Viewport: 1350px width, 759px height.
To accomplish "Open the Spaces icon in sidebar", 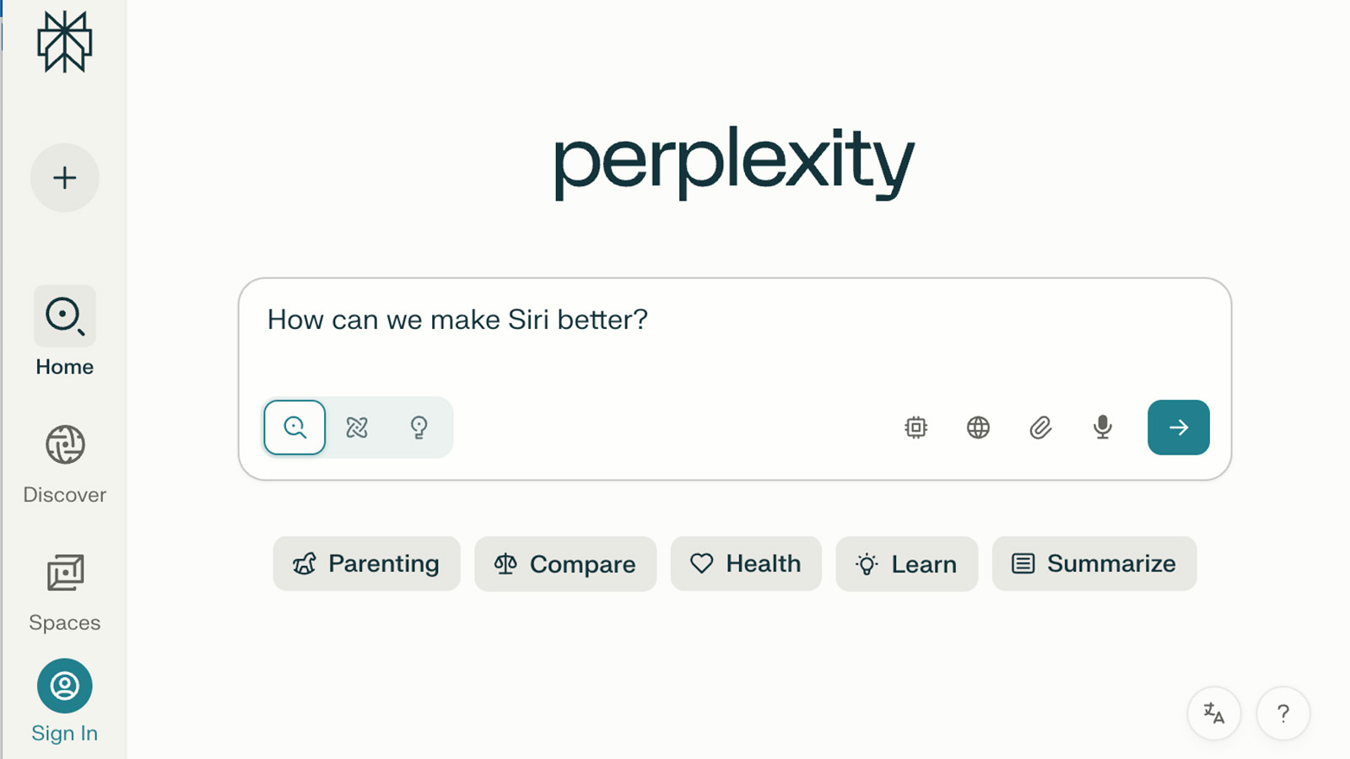I will pyautogui.click(x=65, y=573).
